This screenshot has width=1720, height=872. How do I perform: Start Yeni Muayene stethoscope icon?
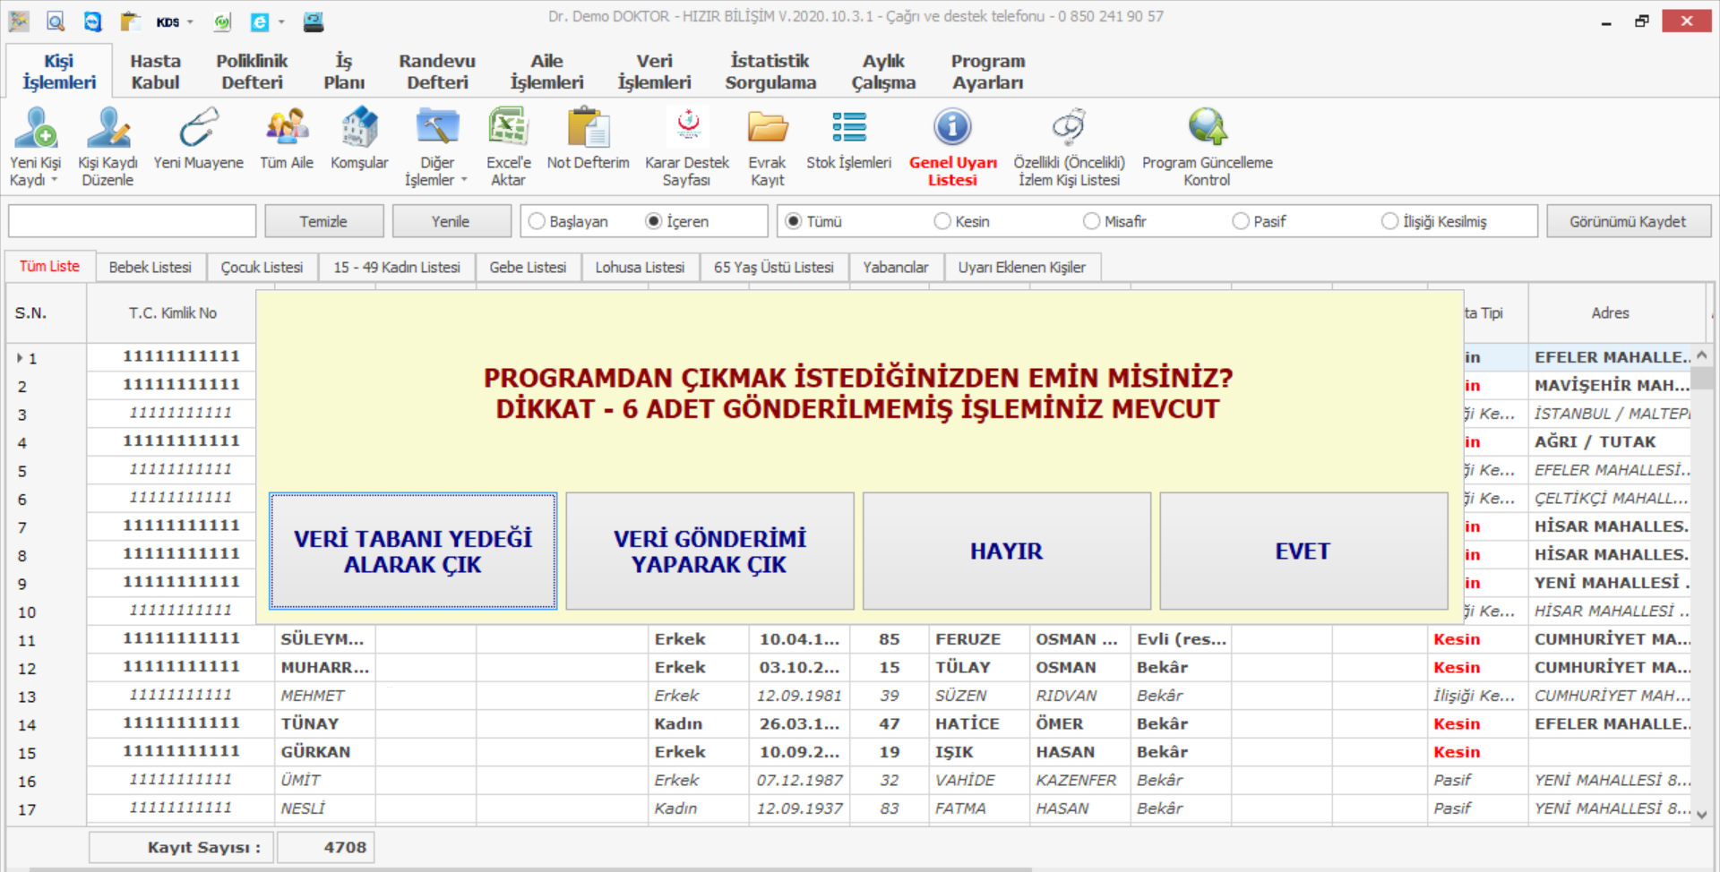pyautogui.click(x=199, y=127)
